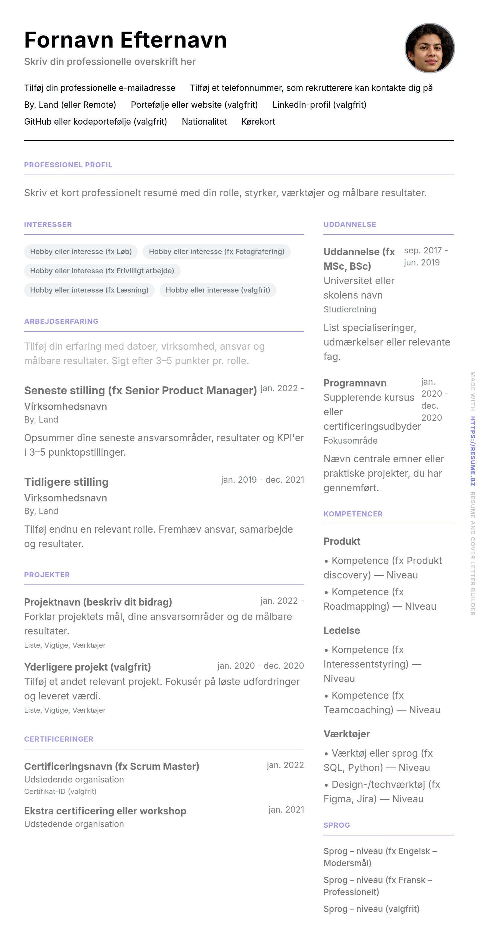Select the Fotografering hobby tag
The image size is (478, 939).
216,252
